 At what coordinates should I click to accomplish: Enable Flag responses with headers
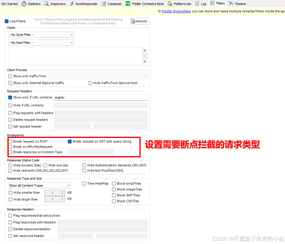pos(10,222)
